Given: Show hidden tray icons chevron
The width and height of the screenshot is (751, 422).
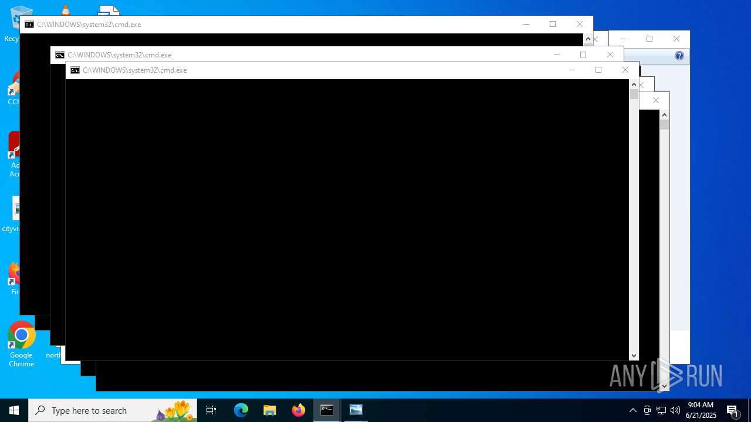Looking at the screenshot, I should [x=633, y=410].
